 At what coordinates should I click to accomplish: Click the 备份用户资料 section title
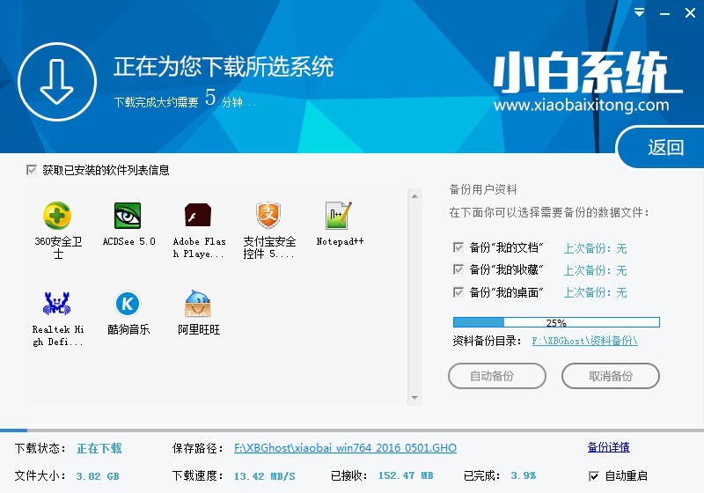(x=483, y=189)
